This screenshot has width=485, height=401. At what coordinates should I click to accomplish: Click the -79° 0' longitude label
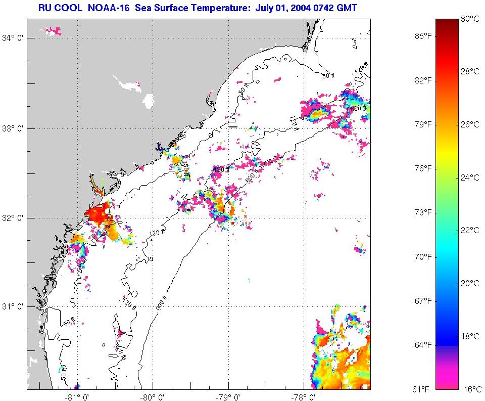click(x=228, y=396)
